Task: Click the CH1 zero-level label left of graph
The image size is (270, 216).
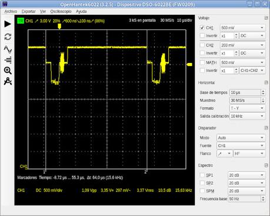Action: pyautogui.click(x=24, y=167)
